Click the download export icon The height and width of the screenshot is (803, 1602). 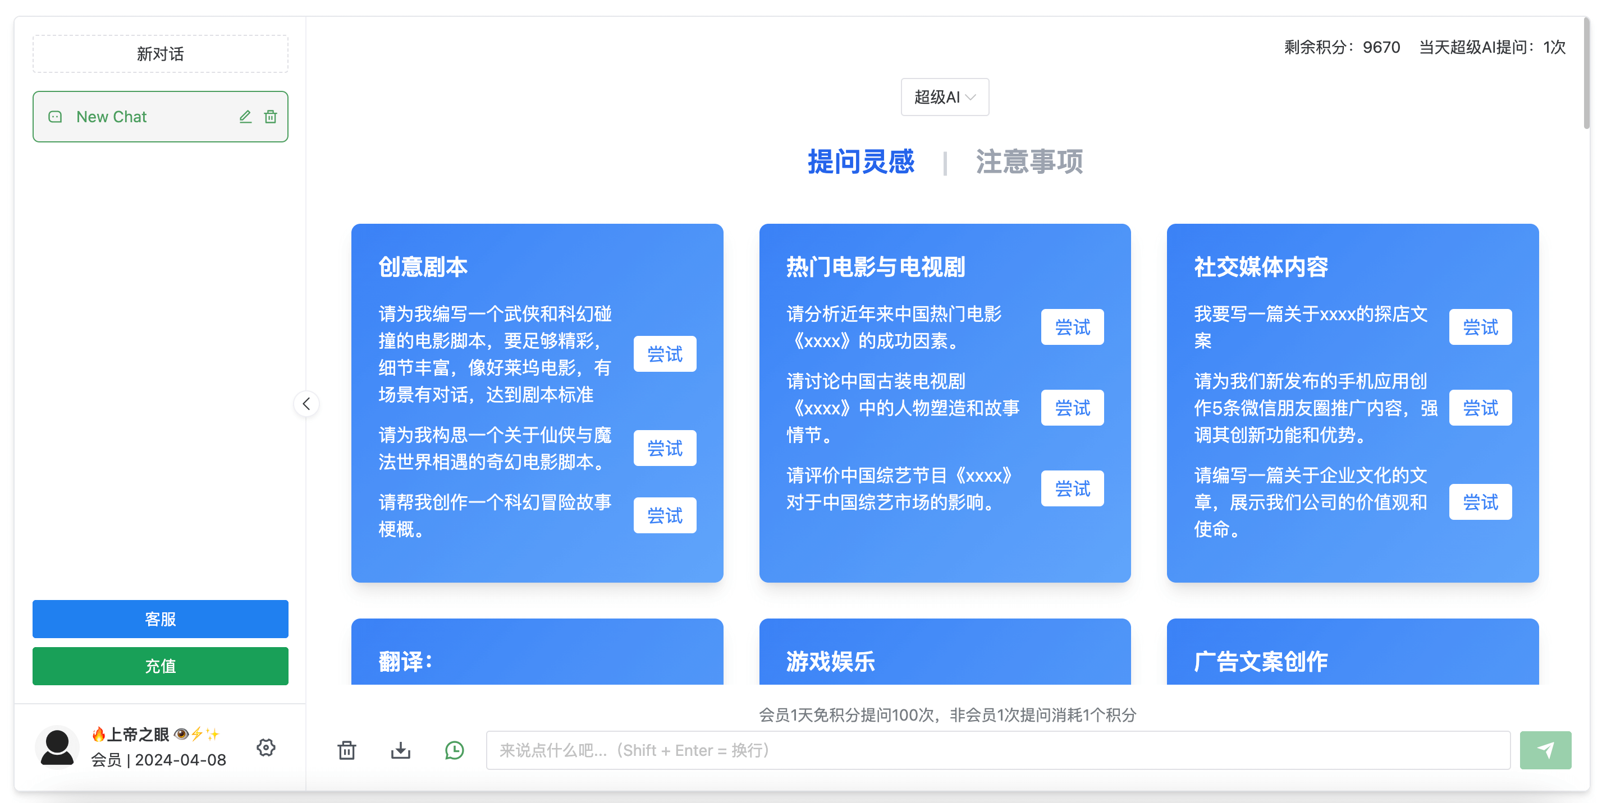click(x=401, y=750)
